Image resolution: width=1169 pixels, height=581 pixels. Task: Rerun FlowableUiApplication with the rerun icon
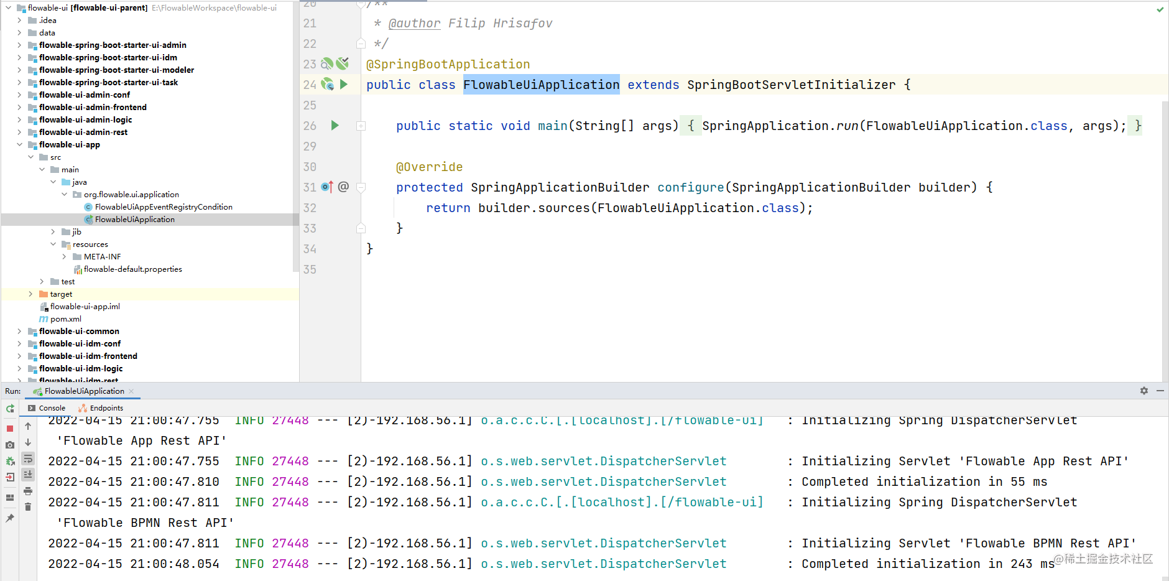[10, 409]
